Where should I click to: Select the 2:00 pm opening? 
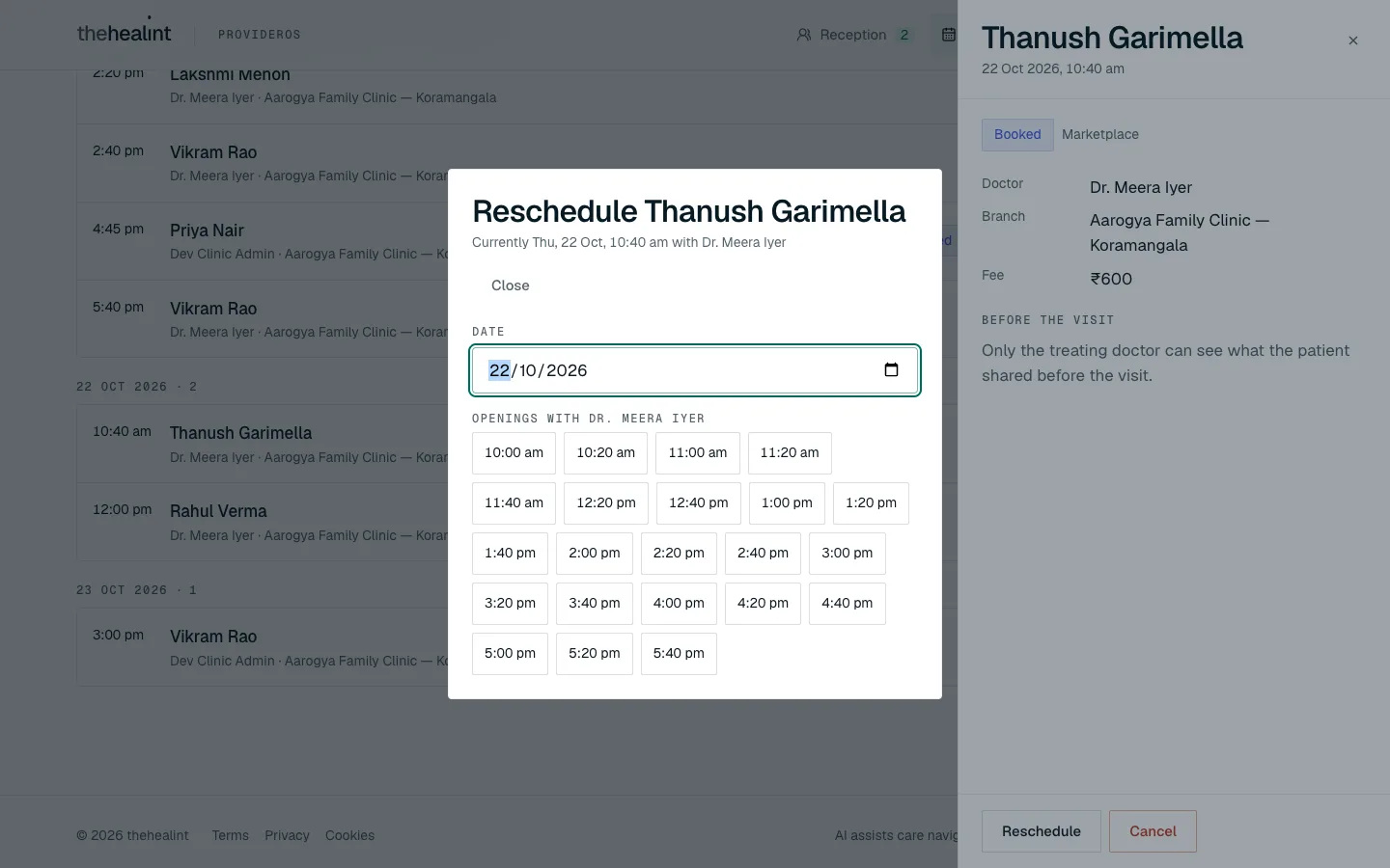tap(595, 554)
